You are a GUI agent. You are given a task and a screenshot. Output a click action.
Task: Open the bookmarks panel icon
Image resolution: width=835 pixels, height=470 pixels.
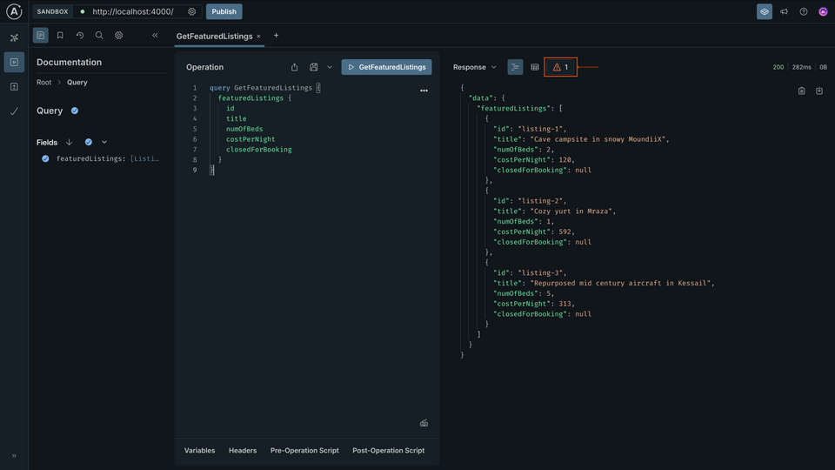(x=60, y=36)
